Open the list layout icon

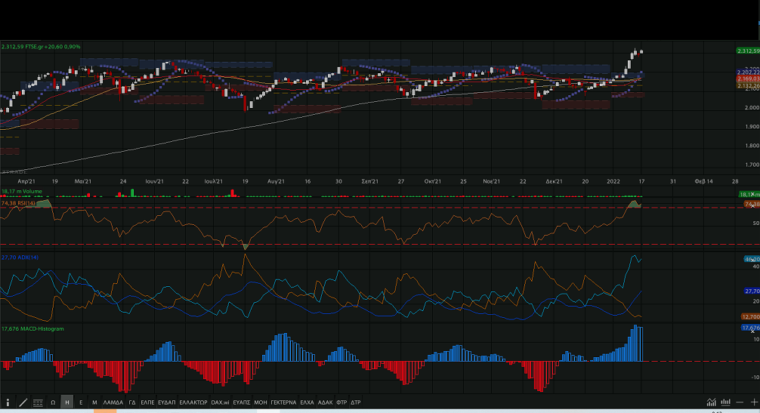[37, 402]
